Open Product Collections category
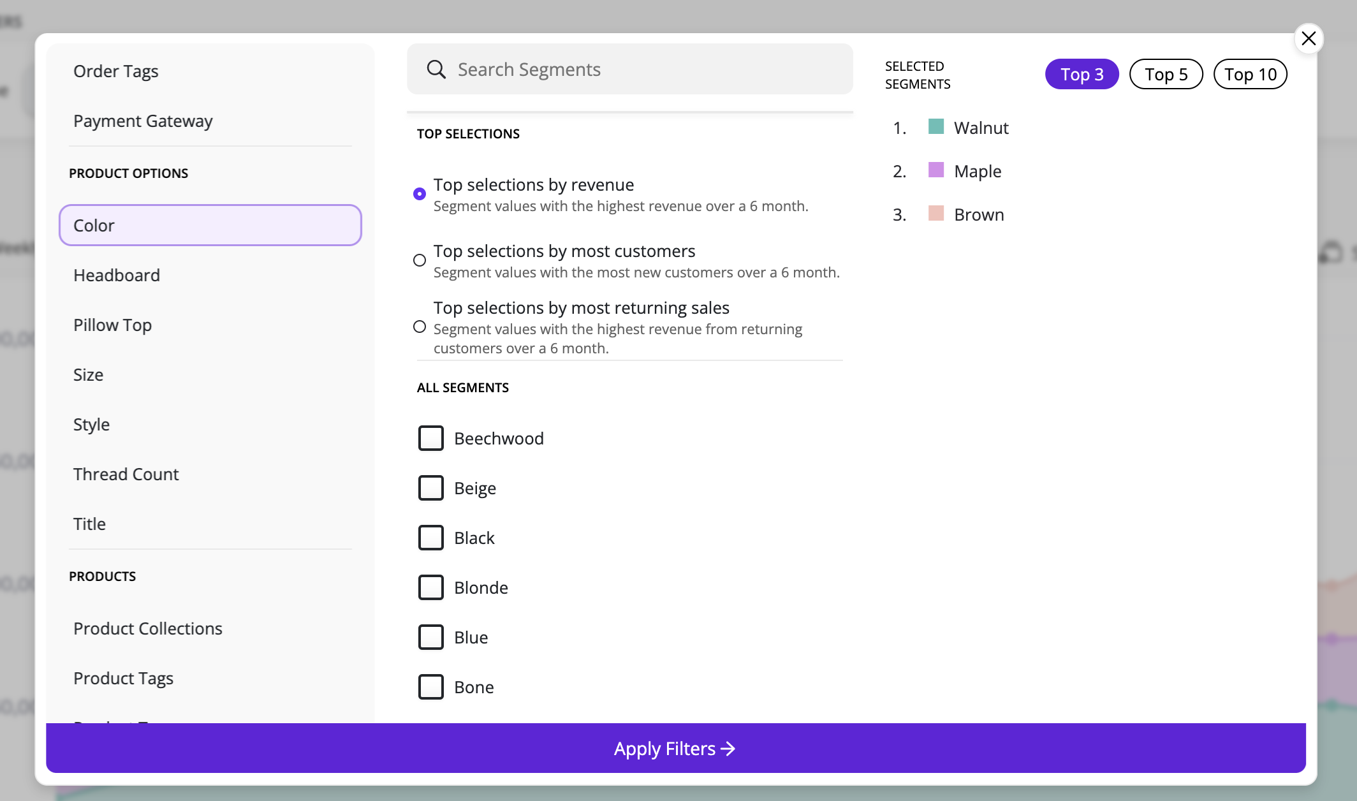 pos(148,629)
